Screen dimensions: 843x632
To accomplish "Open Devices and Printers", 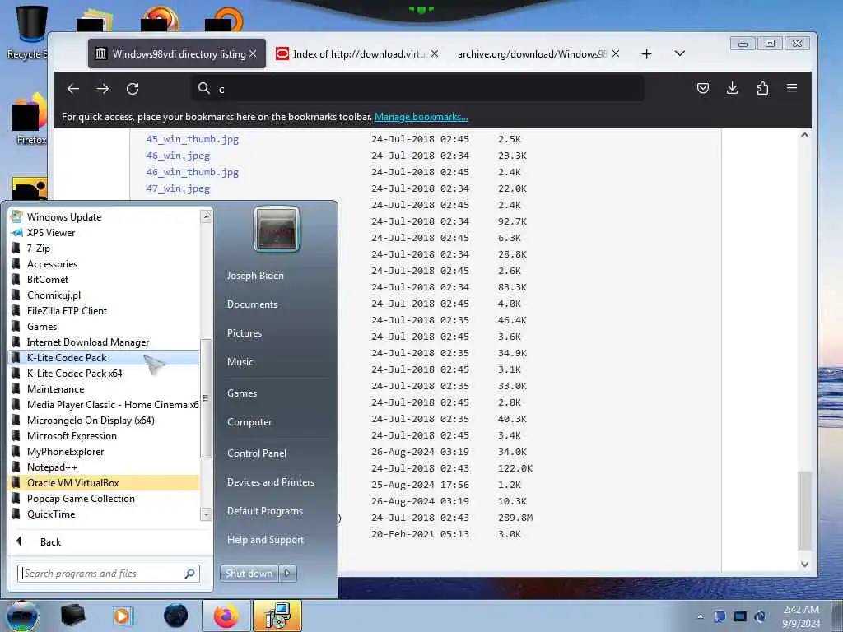I will coord(270,482).
